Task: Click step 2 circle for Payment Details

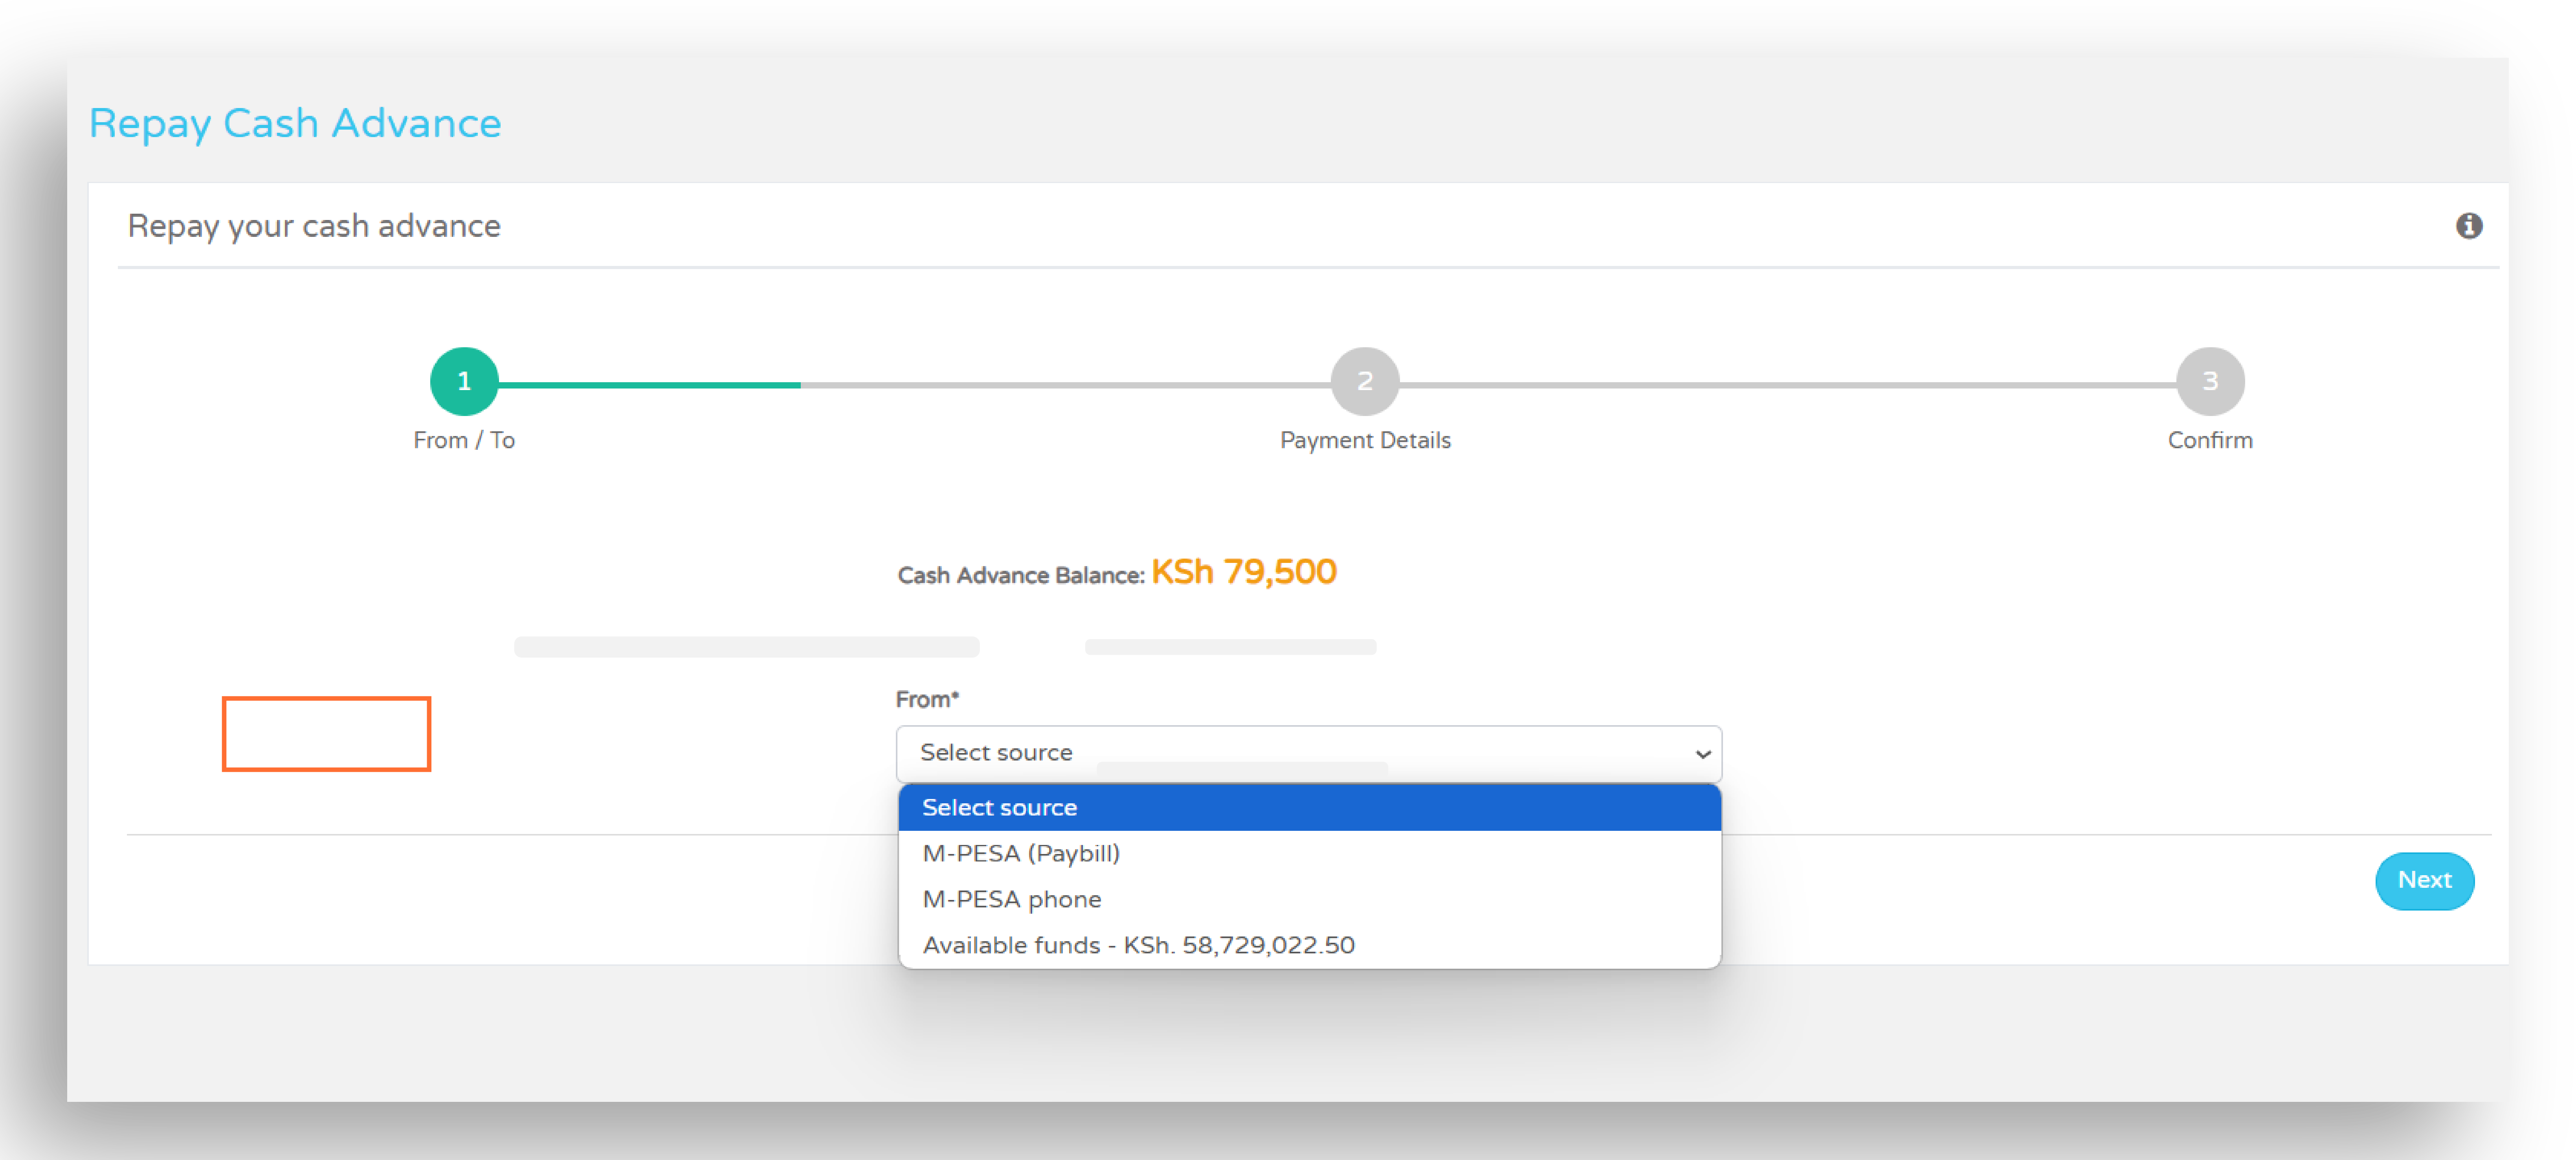Action: pyautogui.click(x=1364, y=381)
